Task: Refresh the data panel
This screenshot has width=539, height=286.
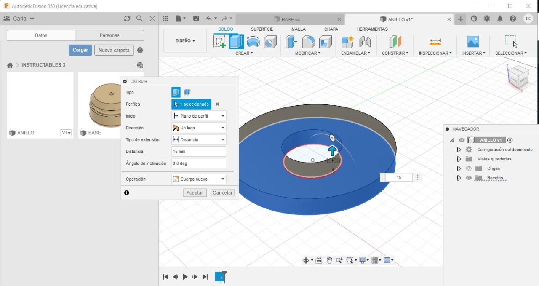Action: 127,19
